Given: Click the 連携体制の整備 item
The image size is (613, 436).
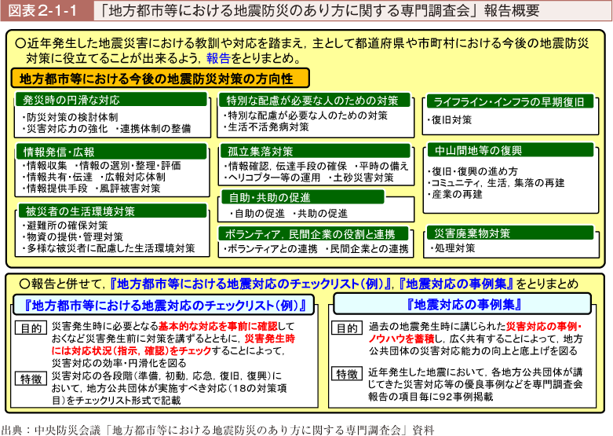Looking at the screenshot, I should [154, 128].
